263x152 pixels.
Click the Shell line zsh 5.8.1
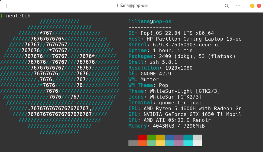coord(153,62)
